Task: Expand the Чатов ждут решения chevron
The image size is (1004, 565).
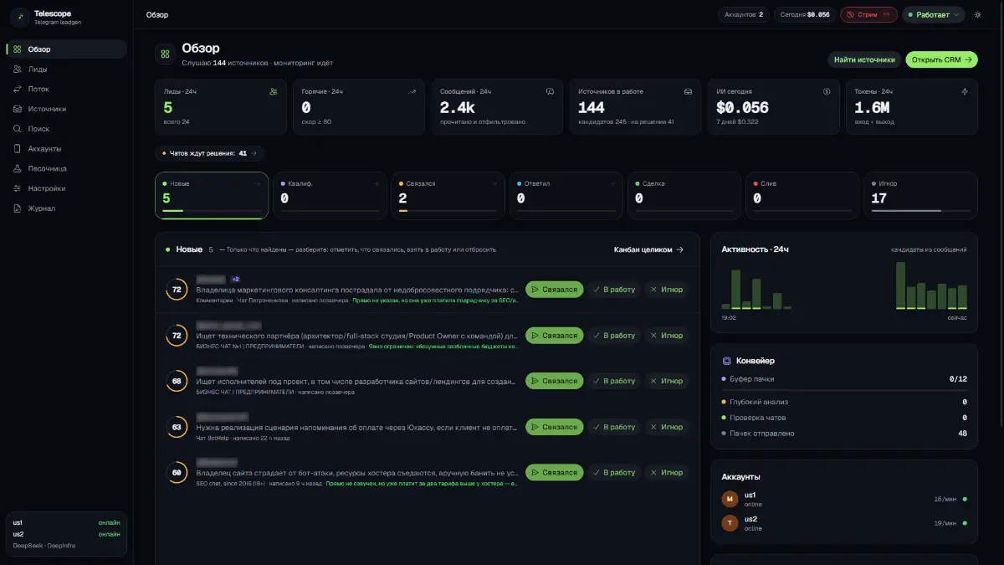Action: (254, 153)
